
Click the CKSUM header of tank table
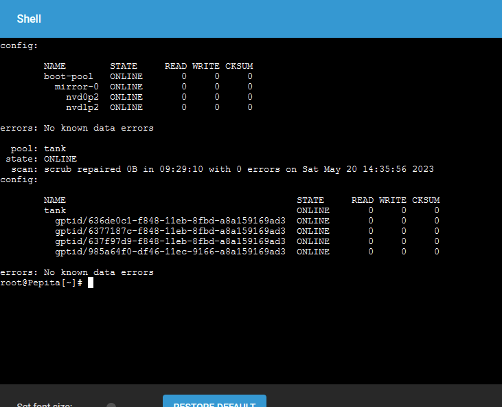pyautogui.click(x=426, y=200)
